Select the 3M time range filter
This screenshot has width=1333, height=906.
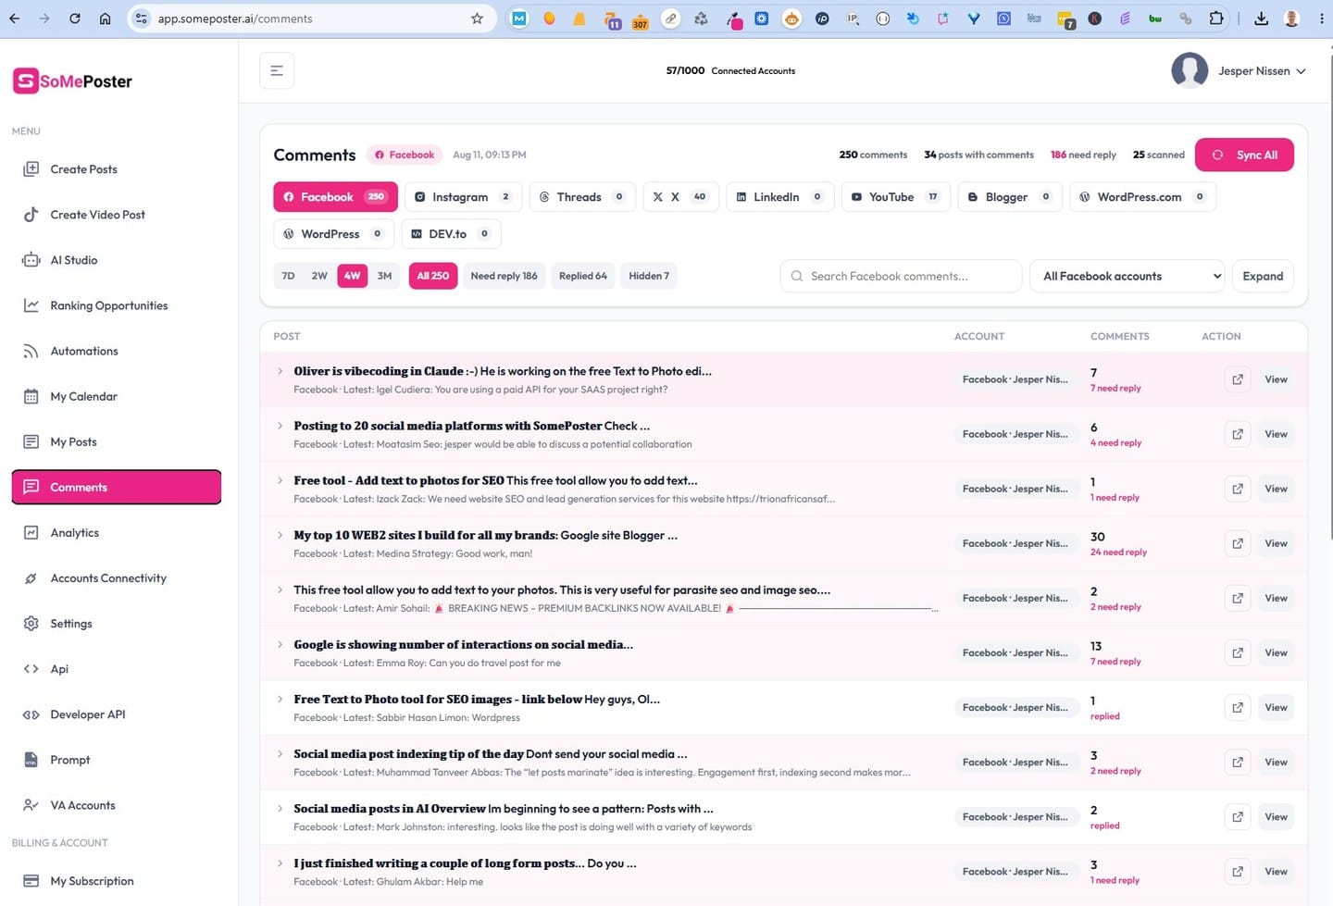(385, 276)
